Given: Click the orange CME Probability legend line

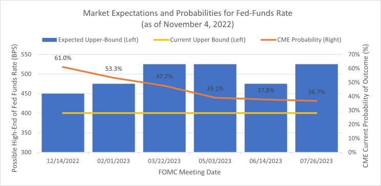Looking at the screenshot, I should (x=269, y=40).
